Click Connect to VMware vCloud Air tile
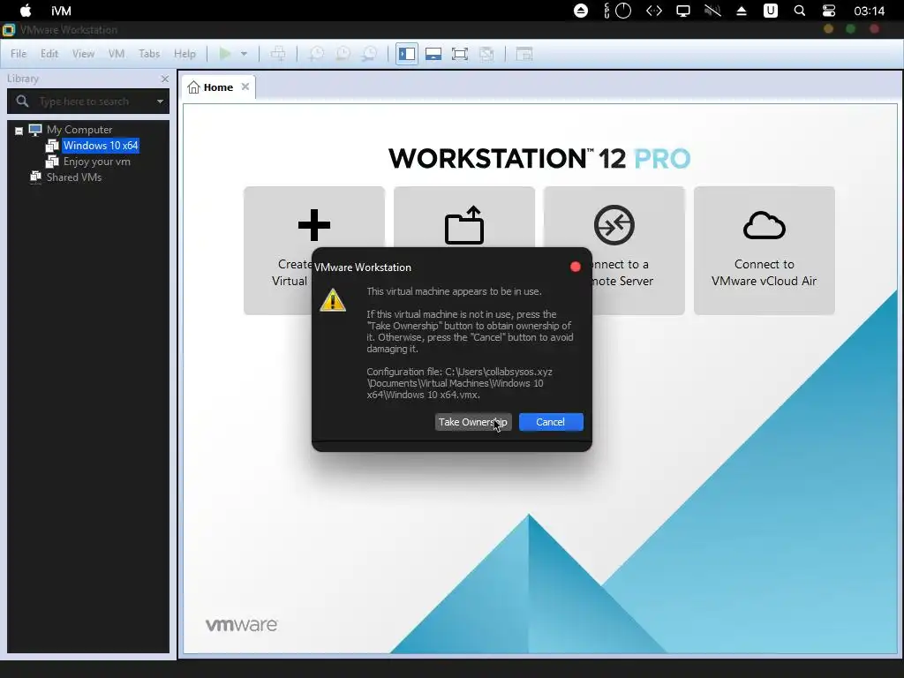This screenshot has height=678, width=904. coord(764,250)
